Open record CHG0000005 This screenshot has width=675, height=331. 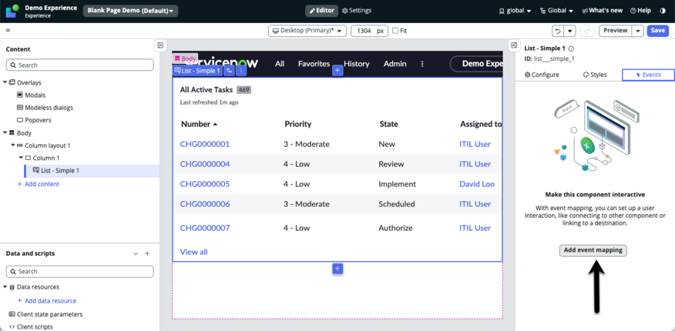click(205, 184)
